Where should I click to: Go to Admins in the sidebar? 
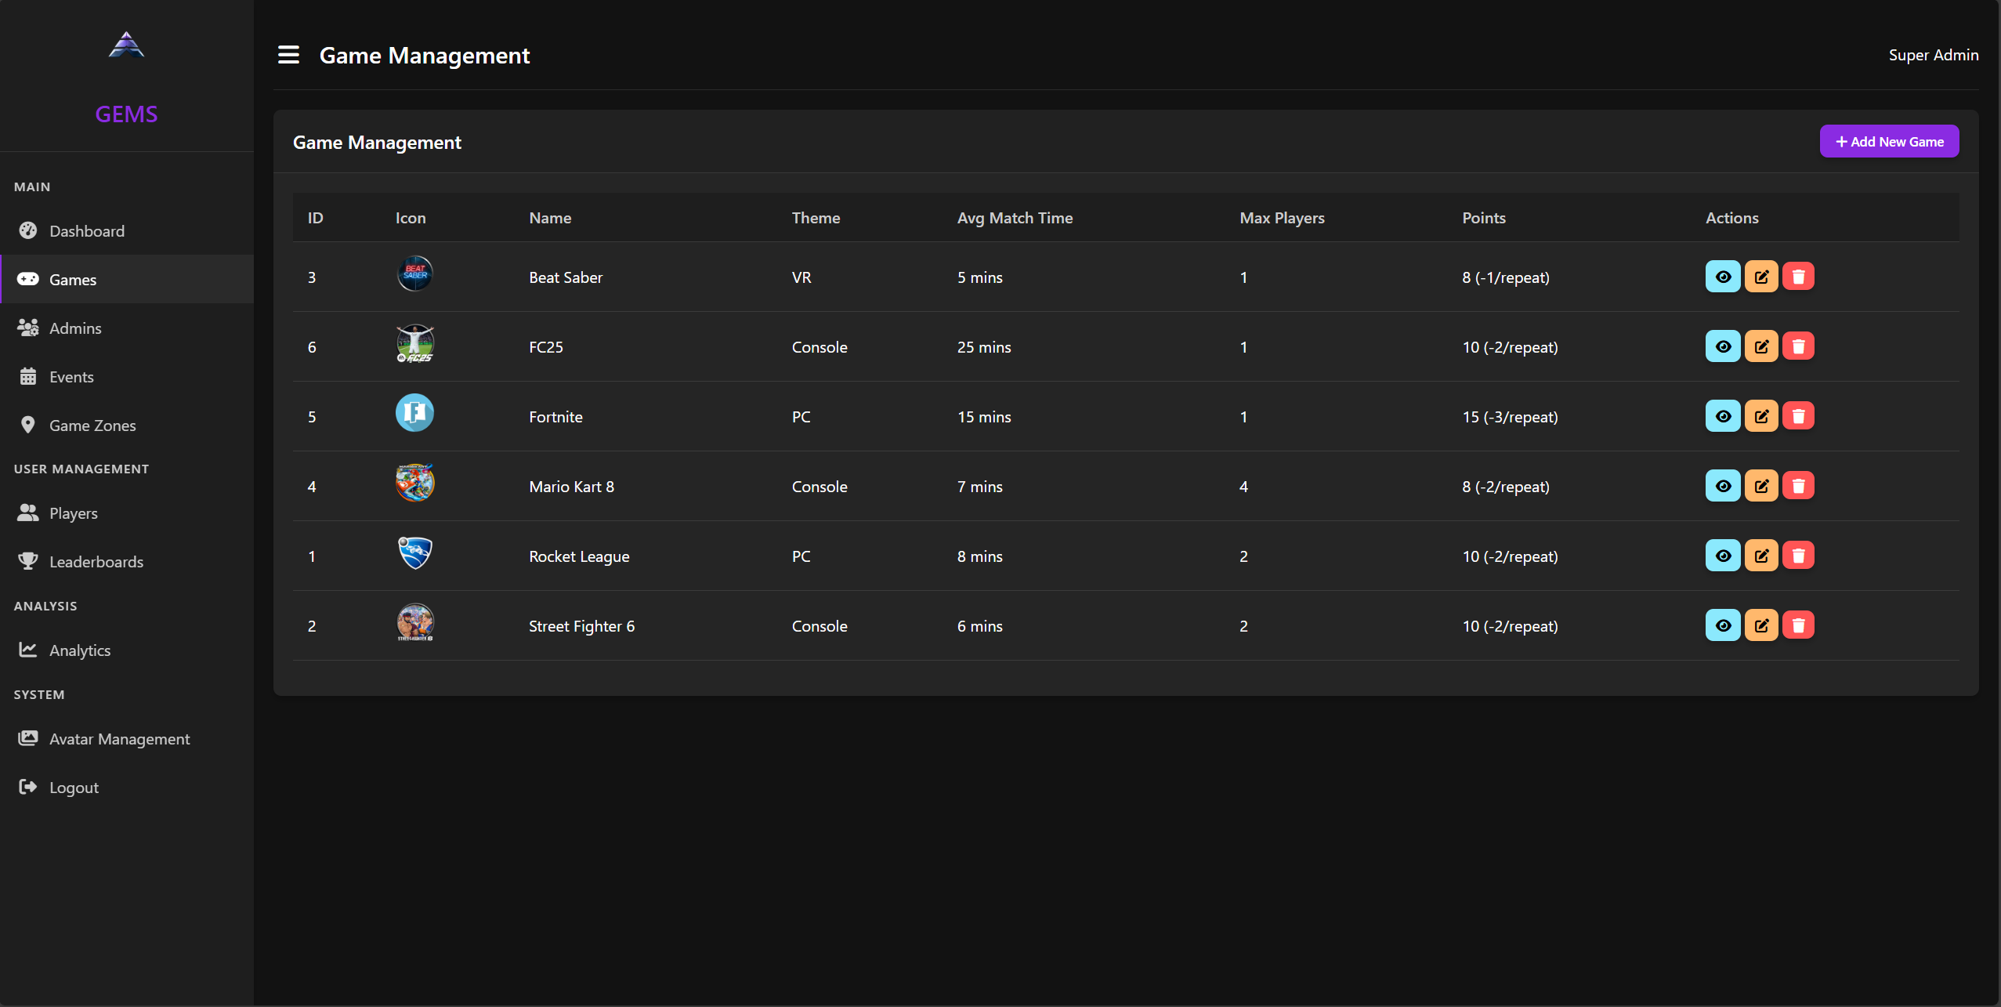coord(75,328)
